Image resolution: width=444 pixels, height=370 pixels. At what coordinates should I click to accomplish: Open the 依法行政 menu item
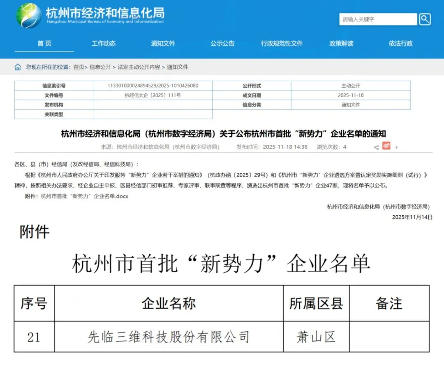click(401, 44)
